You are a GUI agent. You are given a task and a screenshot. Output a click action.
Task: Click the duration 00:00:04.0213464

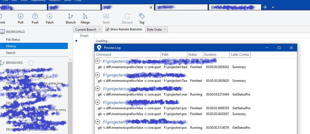coord(218,95)
